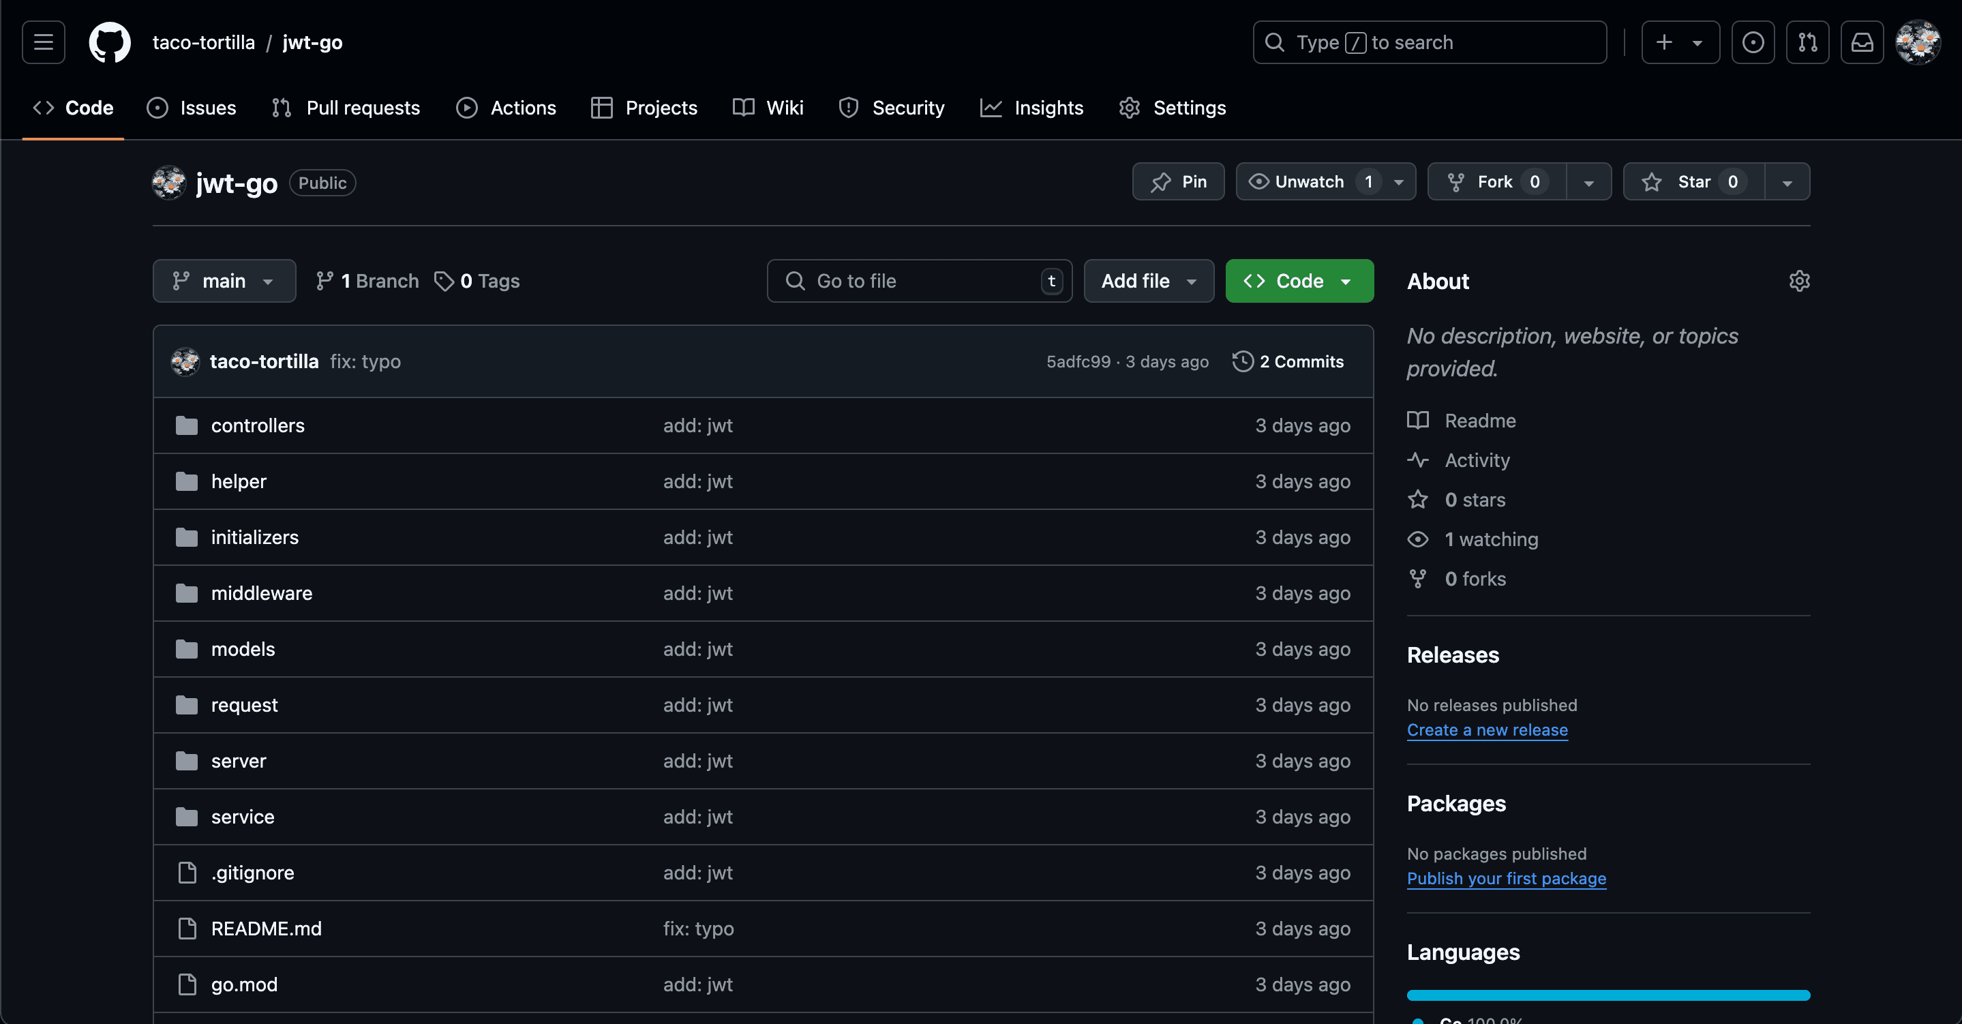This screenshot has height=1024, width=1962.
Task: Open the go.mod file
Action: (244, 984)
